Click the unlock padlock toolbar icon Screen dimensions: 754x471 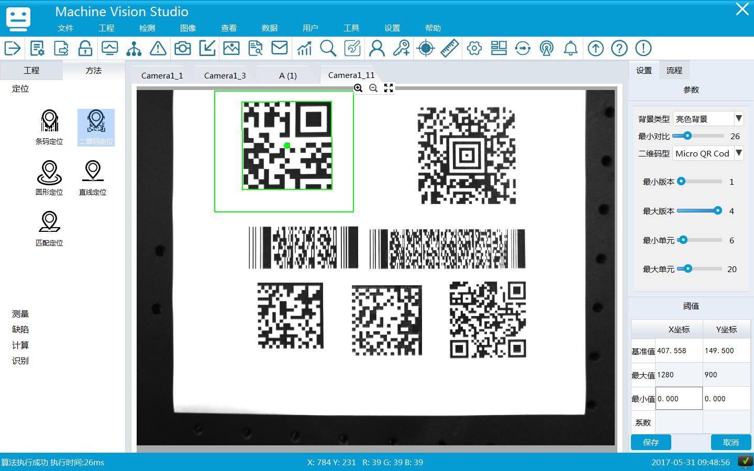(85, 48)
